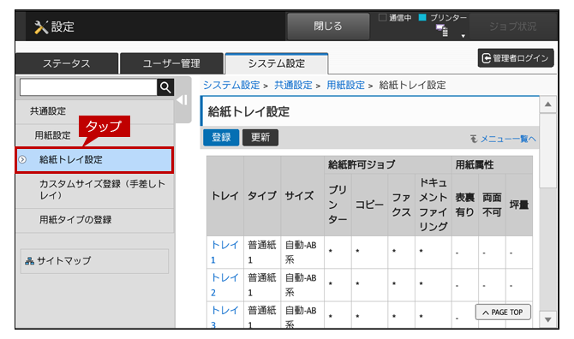Select 用紙設定 in the sidebar
Viewport: 574px width, 339px height.
[x=95, y=135]
